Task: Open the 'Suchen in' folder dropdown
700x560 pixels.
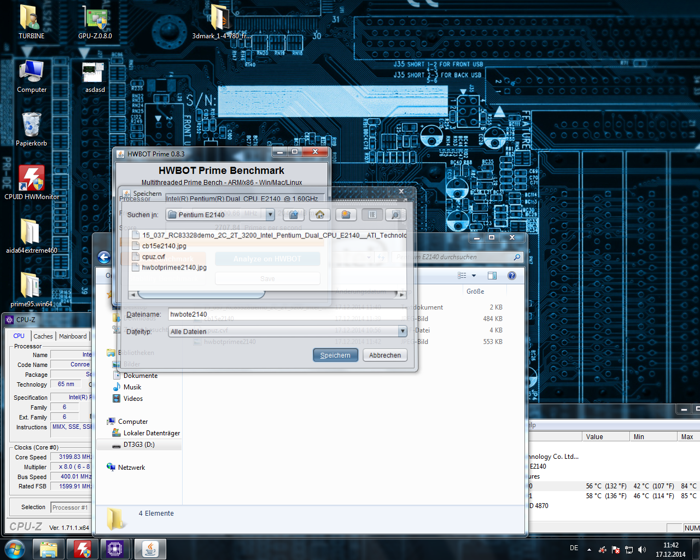Action: tap(270, 215)
